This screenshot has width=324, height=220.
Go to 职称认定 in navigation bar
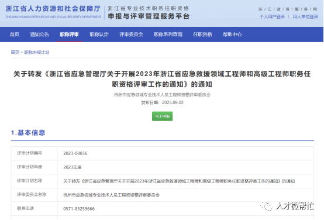(x=99, y=35)
